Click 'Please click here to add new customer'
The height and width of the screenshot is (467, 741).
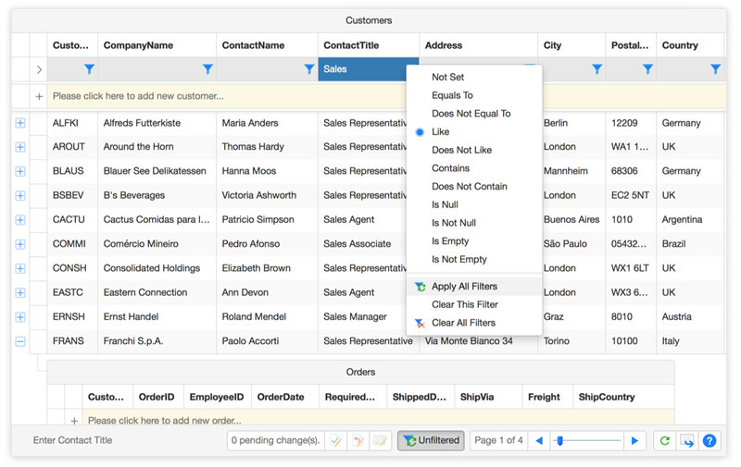pos(138,96)
